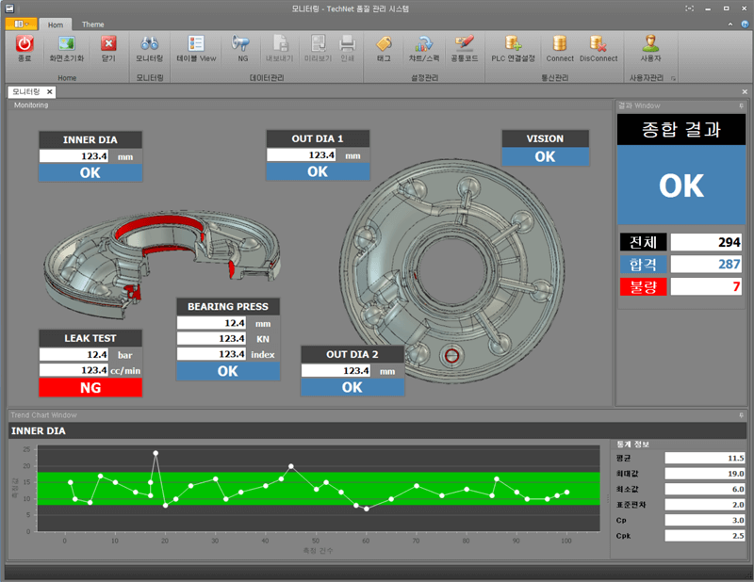The image size is (754, 582).
Task: Click the red NG status under LEAK TEST
Action: pos(90,387)
